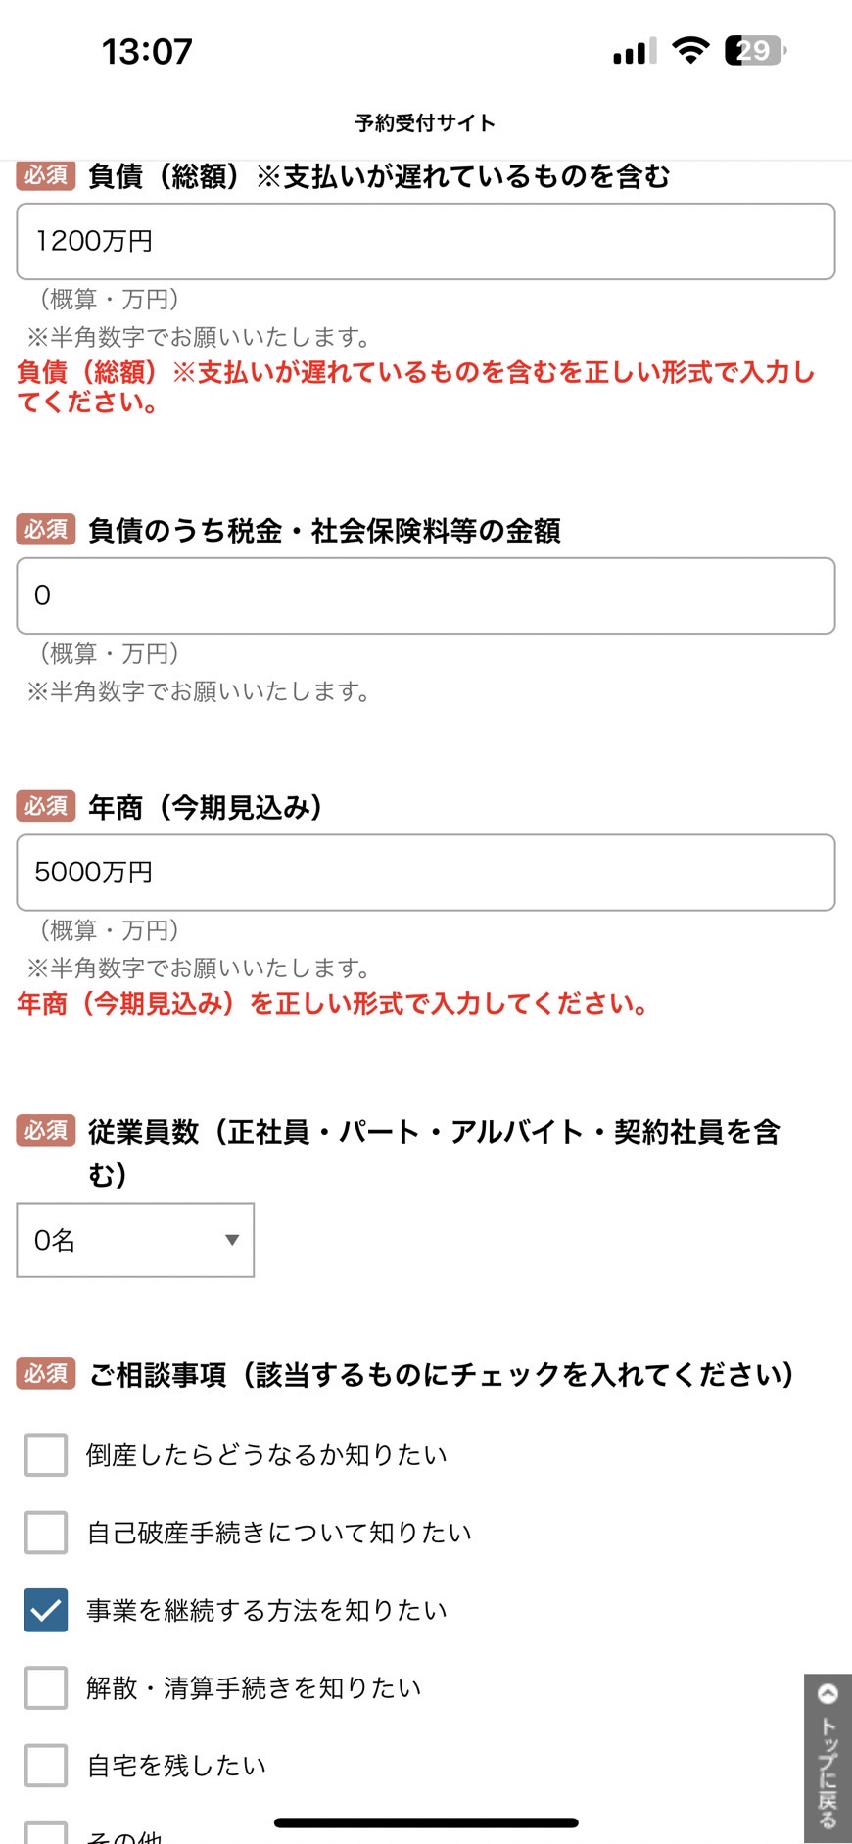Tap the up-arrow icon in トップに戻る
The image size is (852, 1844).
[x=828, y=1693]
